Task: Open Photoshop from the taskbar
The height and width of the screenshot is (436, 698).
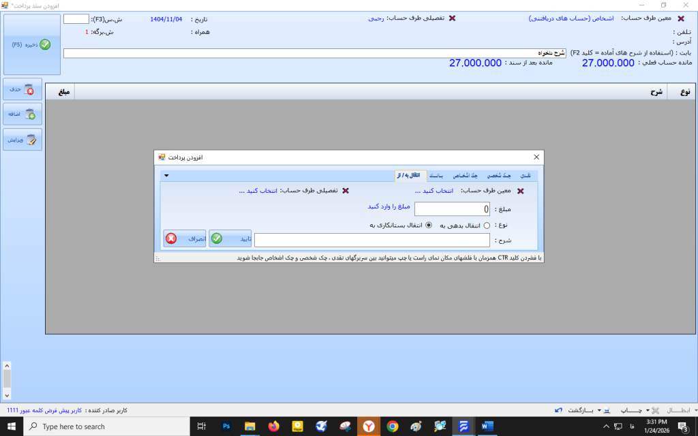Action: click(x=226, y=426)
